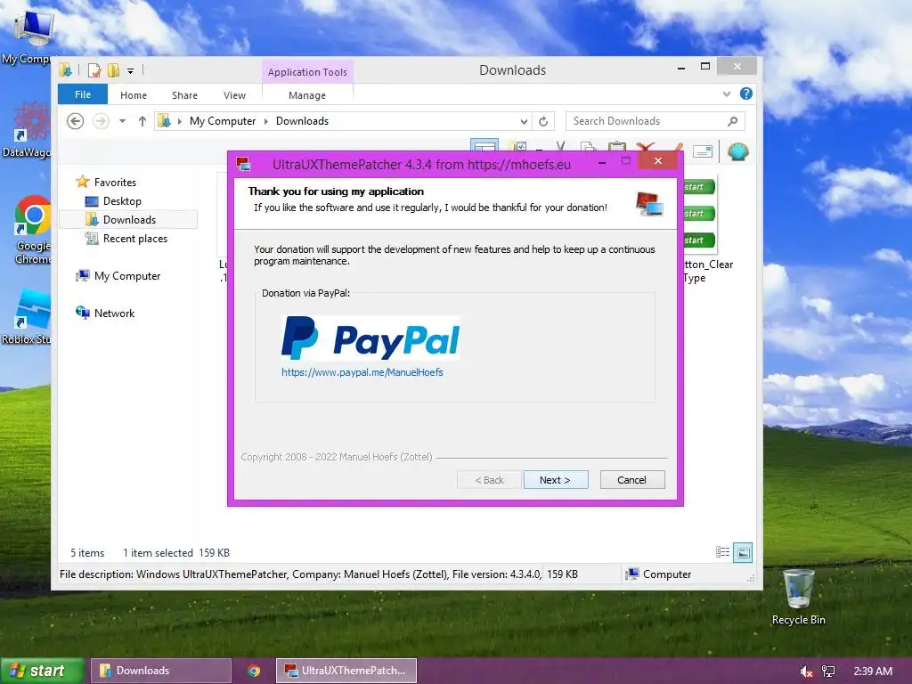This screenshot has height=684, width=912.
Task: Open the Windows start button
Action: tap(42, 671)
